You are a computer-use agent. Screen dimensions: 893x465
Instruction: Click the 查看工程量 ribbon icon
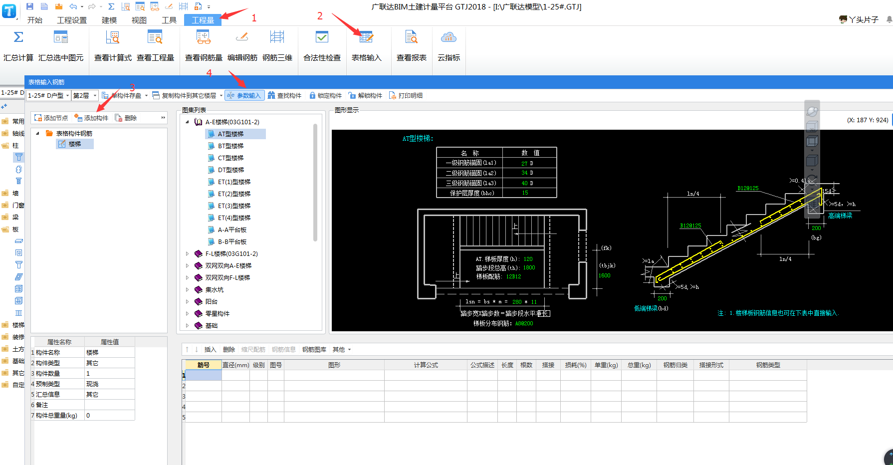coord(155,37)
